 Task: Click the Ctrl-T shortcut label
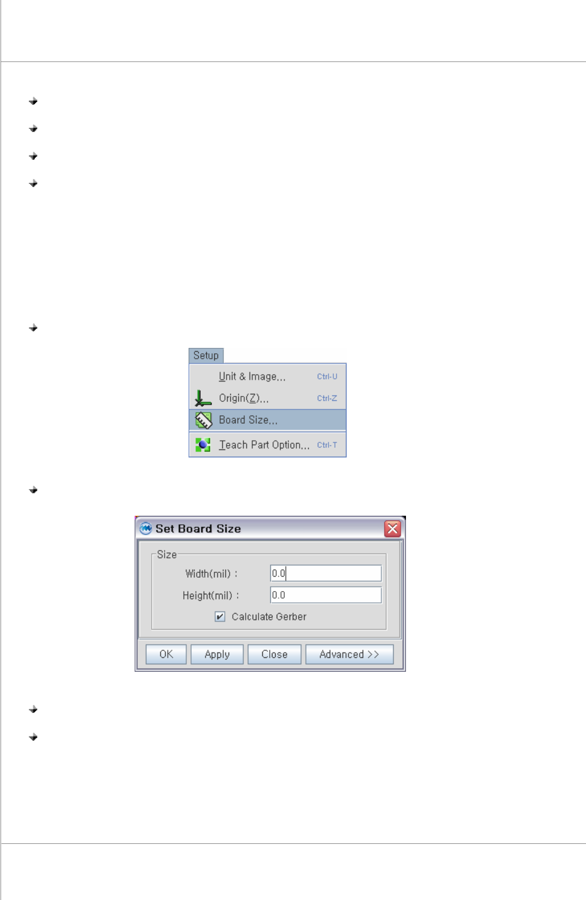[x=327, y=445]
